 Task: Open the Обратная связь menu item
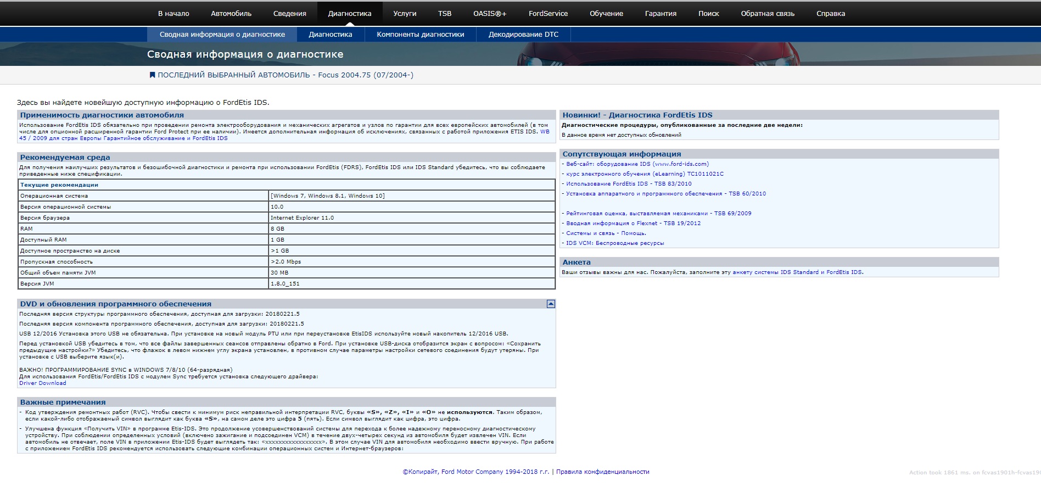click(x=768, y=13)
